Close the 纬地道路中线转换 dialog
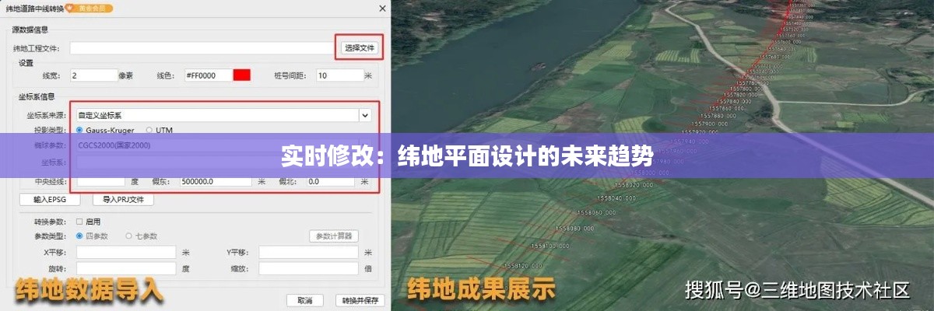 pyautogui.click(x=381, y=9)
